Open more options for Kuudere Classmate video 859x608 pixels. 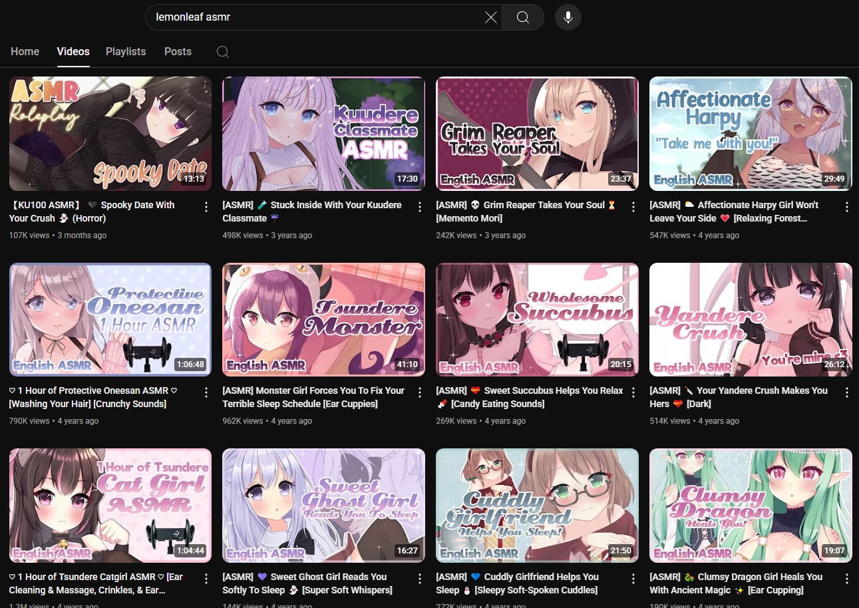pos(420,207)
